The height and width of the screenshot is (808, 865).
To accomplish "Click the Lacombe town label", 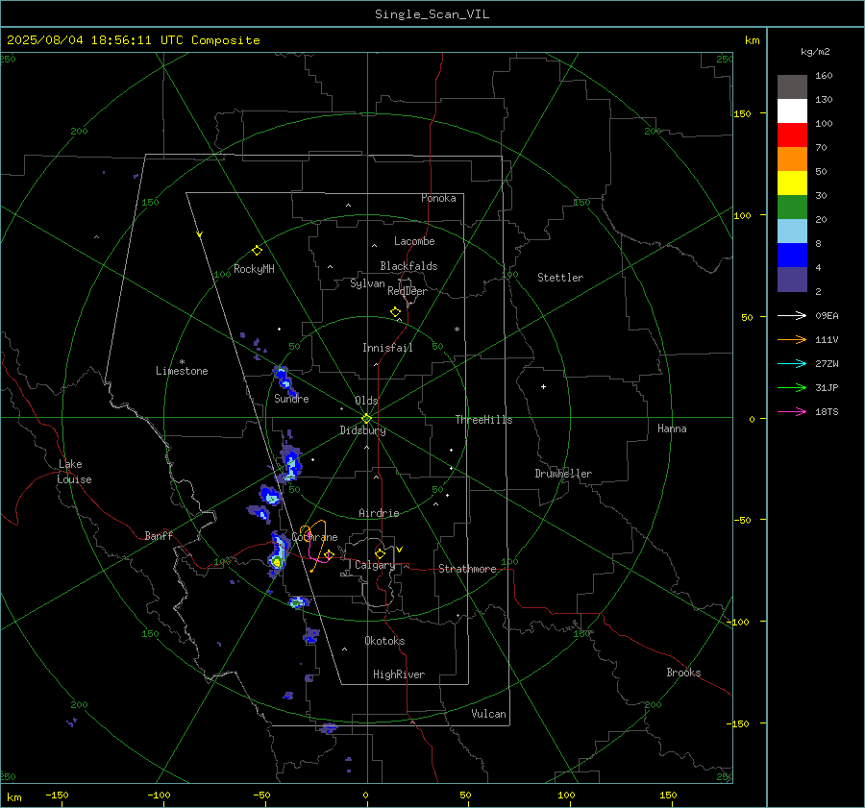I will (414, 241).
